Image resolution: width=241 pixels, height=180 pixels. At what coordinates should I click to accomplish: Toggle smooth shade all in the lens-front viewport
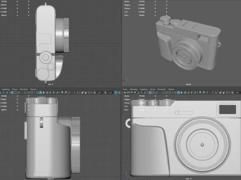[x=178, y=92]
